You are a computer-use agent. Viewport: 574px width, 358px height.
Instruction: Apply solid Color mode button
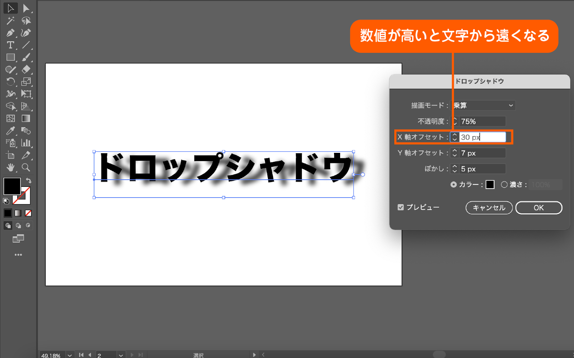[8, 213]
